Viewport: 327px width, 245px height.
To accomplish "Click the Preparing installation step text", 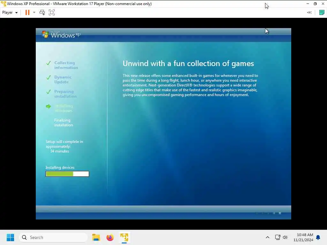I will 65,94.
